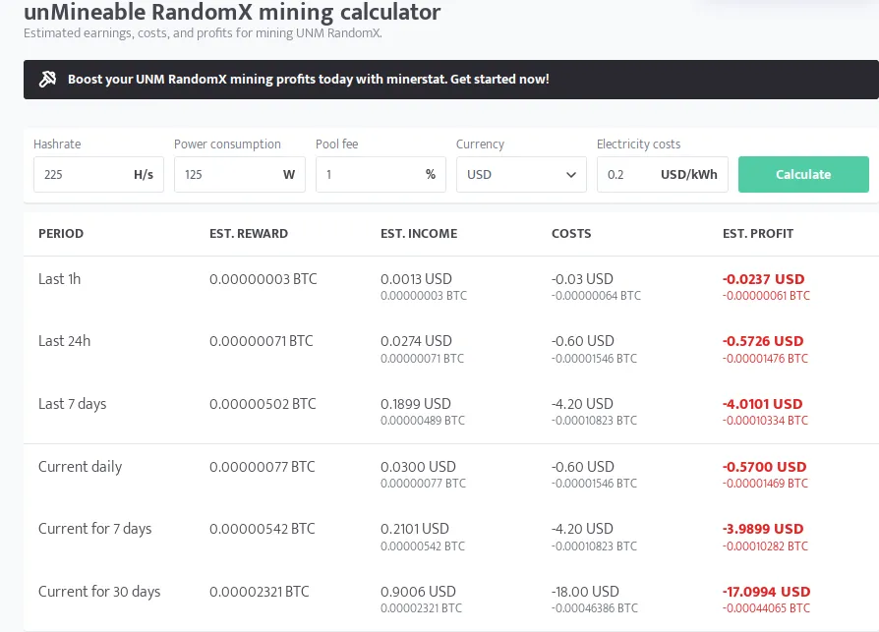Select the 'Last 7 days' period label
Screen dimensions: 879x632
pyautogui.click(x=73, y=404)
